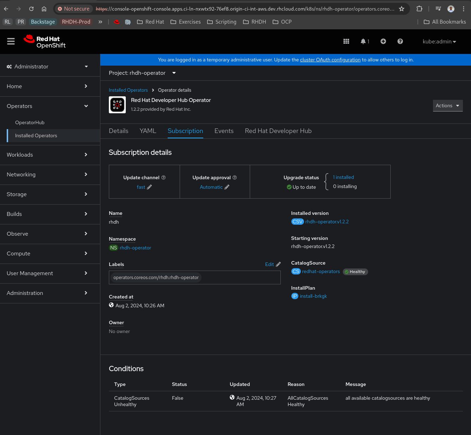Open the help question mark icon
This screenshot has width=471, height=435.
coord(400,42)
